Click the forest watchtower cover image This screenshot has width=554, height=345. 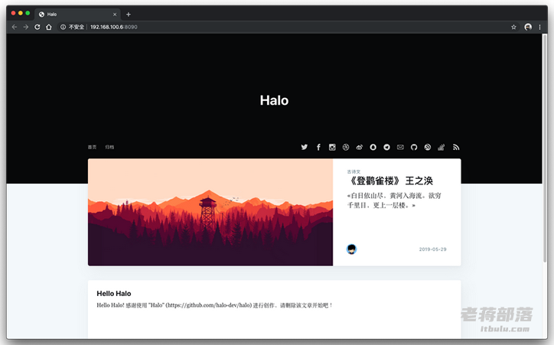coord(210,212)
